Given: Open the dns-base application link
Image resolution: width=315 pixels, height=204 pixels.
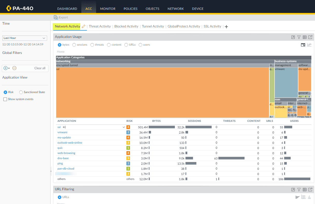Looking at the screenshot, I should coord(63,158).
